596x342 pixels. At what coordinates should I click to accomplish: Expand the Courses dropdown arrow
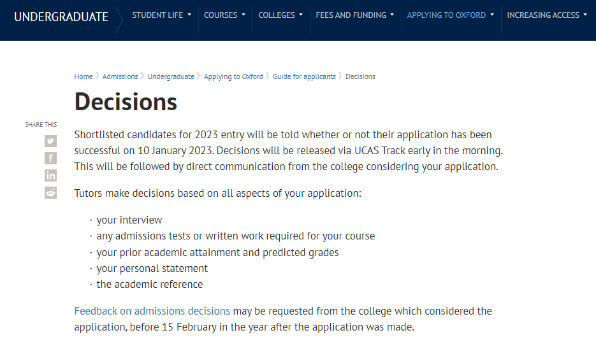tap(243, 15)
